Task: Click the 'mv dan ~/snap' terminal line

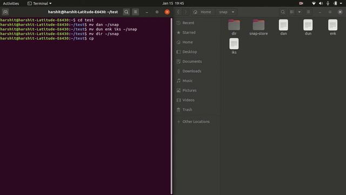Action: [x=59, y=24]
